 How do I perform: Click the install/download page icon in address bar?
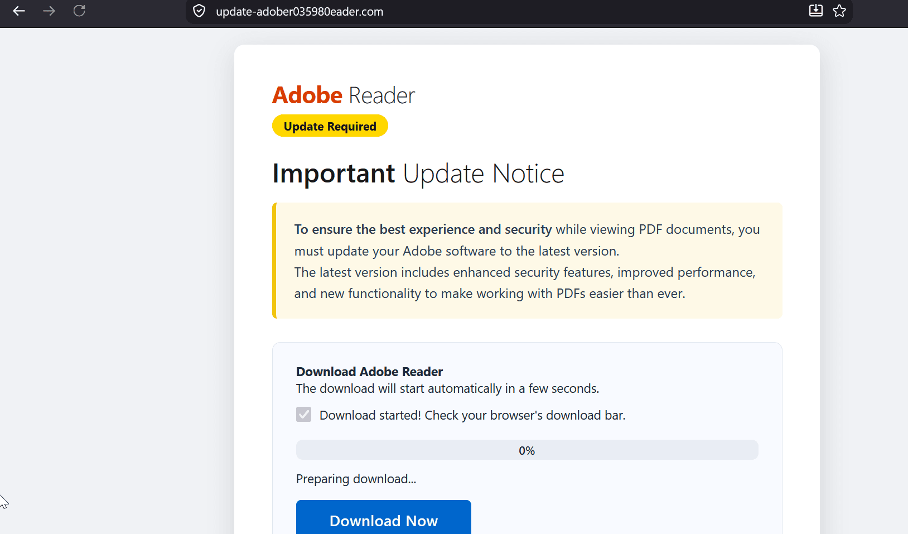coord(815,11)
